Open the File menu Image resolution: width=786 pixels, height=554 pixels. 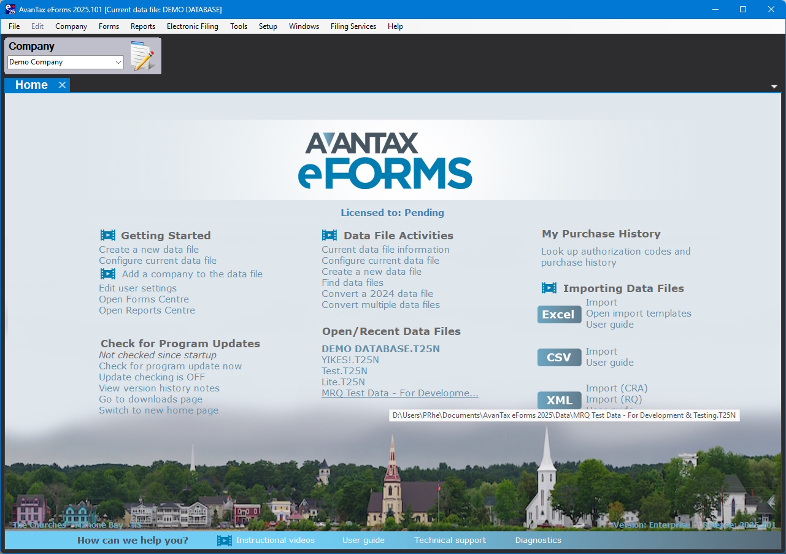14,26
